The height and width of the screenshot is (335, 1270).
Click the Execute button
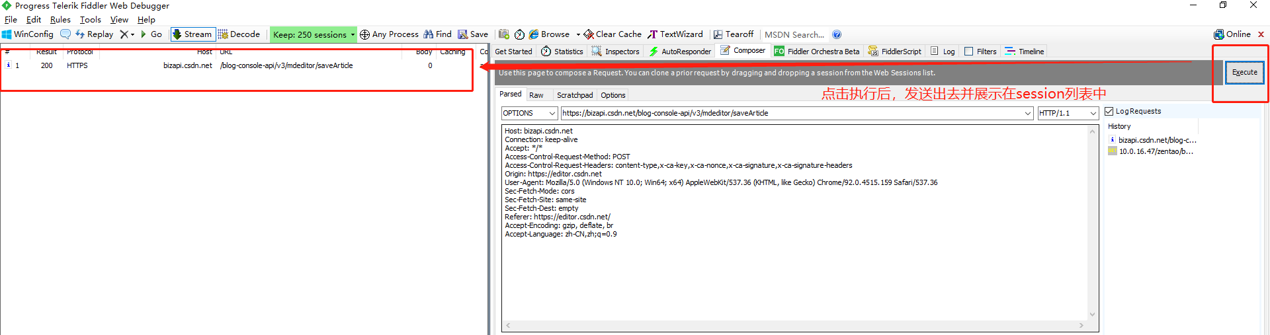[x=1244, y=73]
